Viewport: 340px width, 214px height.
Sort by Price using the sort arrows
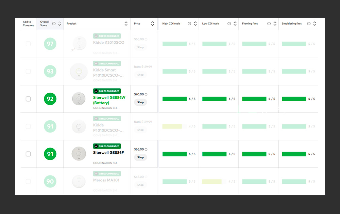pos(153,24)
